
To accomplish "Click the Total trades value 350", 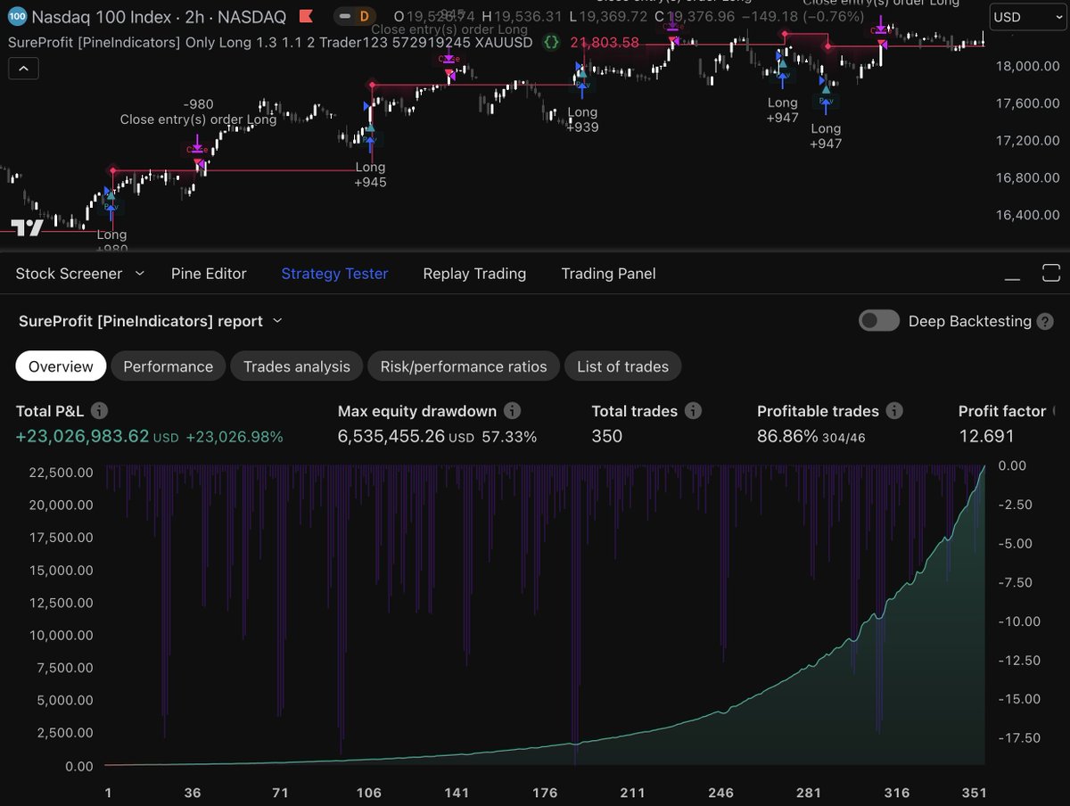I will click(607, 436).
